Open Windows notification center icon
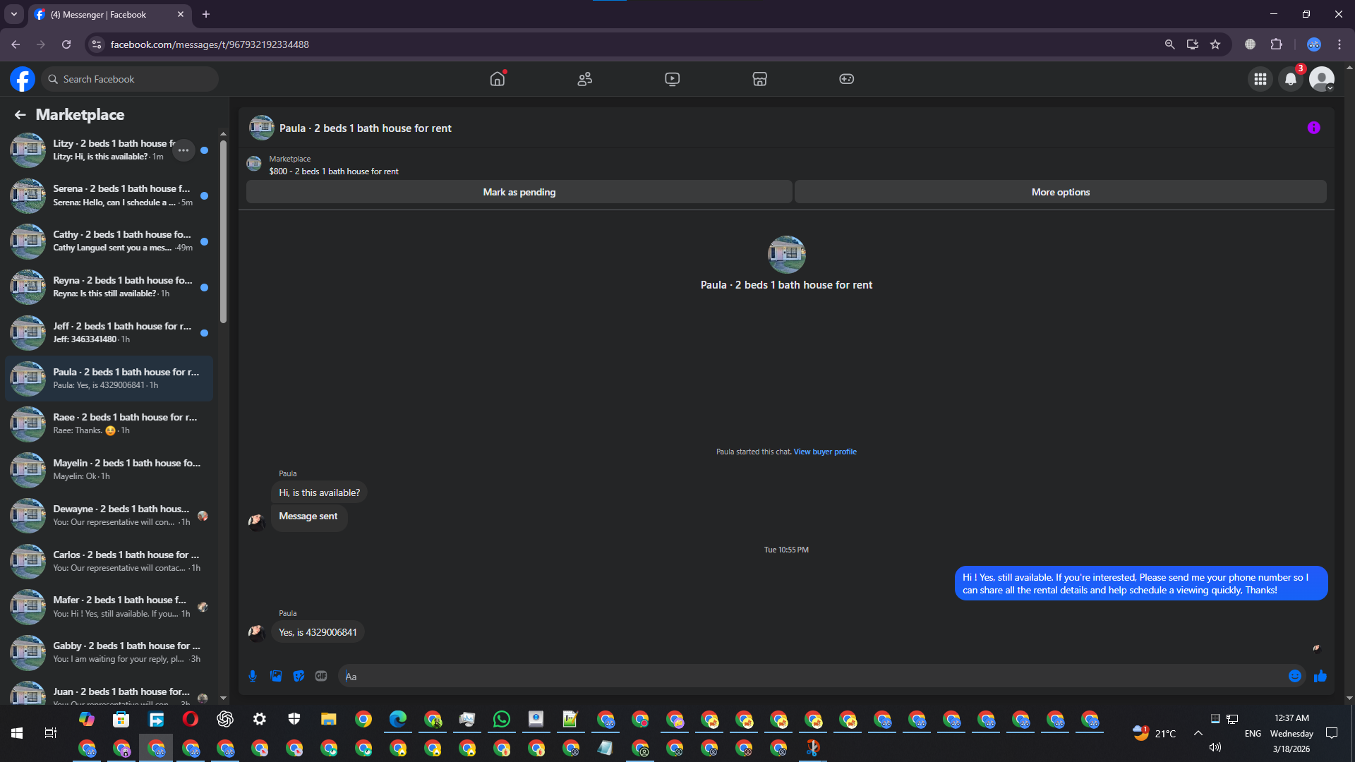Image resolution: width=1355 pixels, height=762 pixels. (x=1332, y=733)
